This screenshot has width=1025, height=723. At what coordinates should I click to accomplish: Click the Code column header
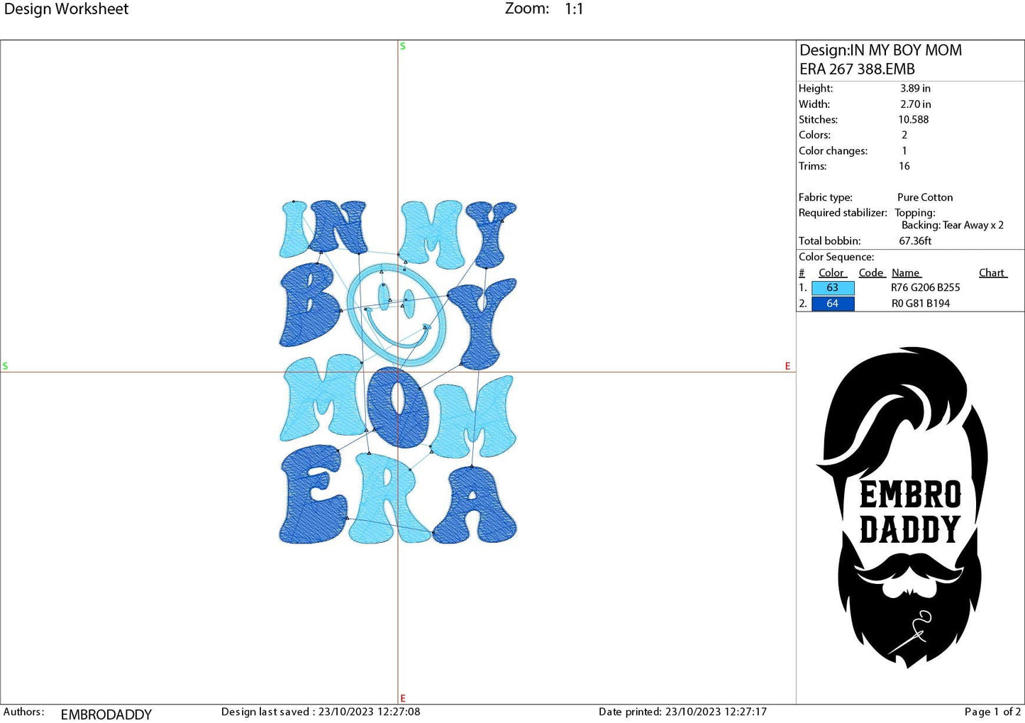click(x=871, y=272)
